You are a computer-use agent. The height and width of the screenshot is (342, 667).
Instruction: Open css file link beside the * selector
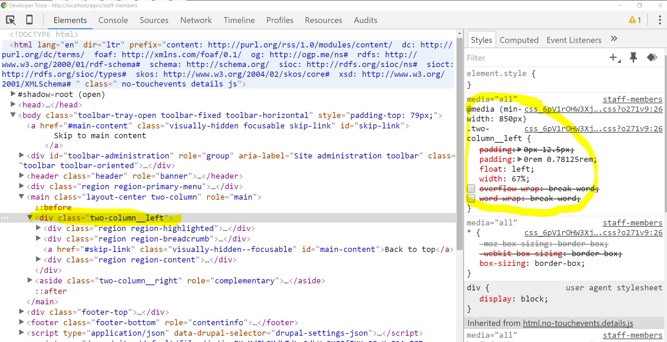pyautogui.click(x=593, y=233)
